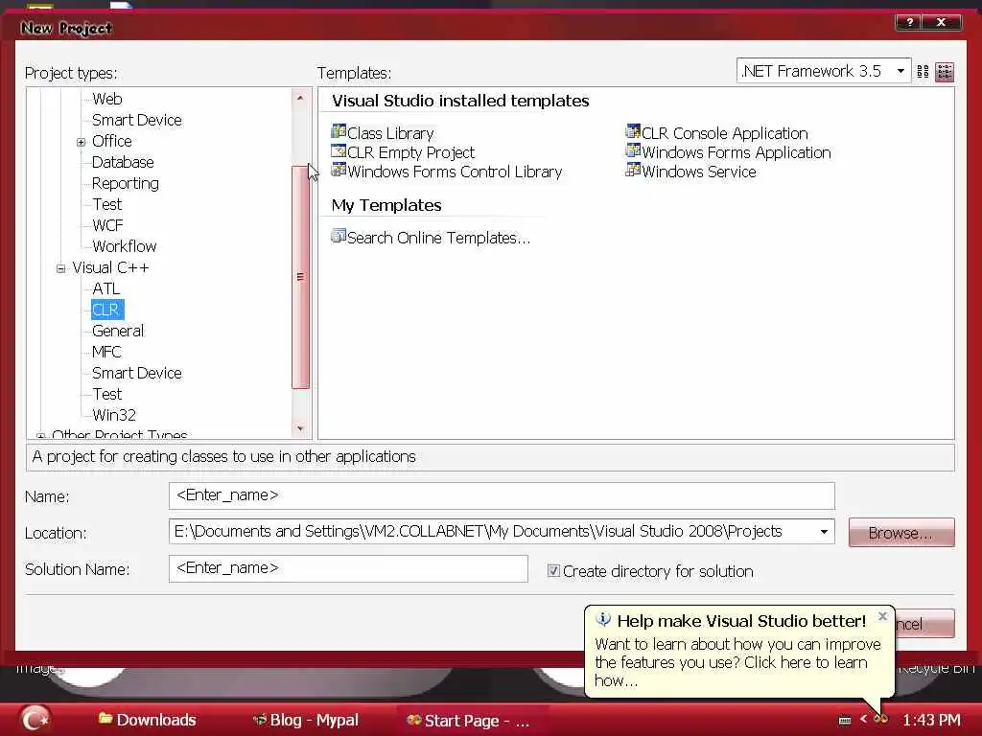
Task: Select MFC under Visual C++
Action: pyautogui.click(x=106, y=352)
